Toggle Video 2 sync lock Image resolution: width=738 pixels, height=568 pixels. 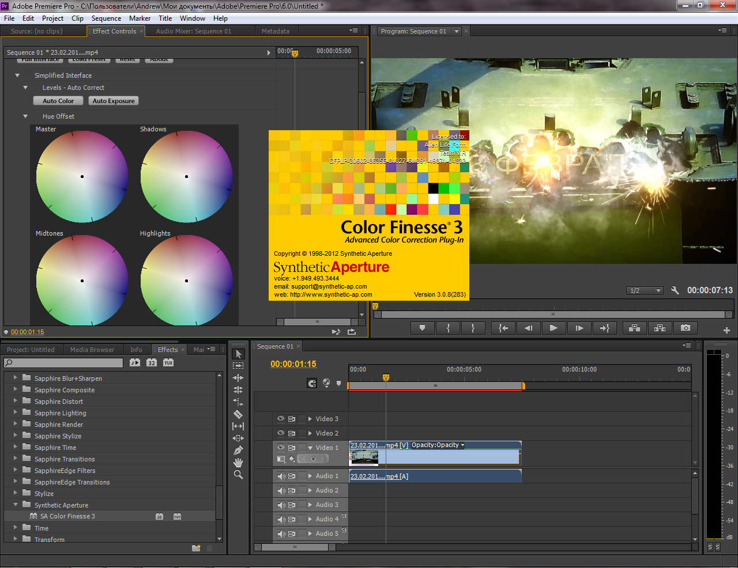(x=292, y=433)
